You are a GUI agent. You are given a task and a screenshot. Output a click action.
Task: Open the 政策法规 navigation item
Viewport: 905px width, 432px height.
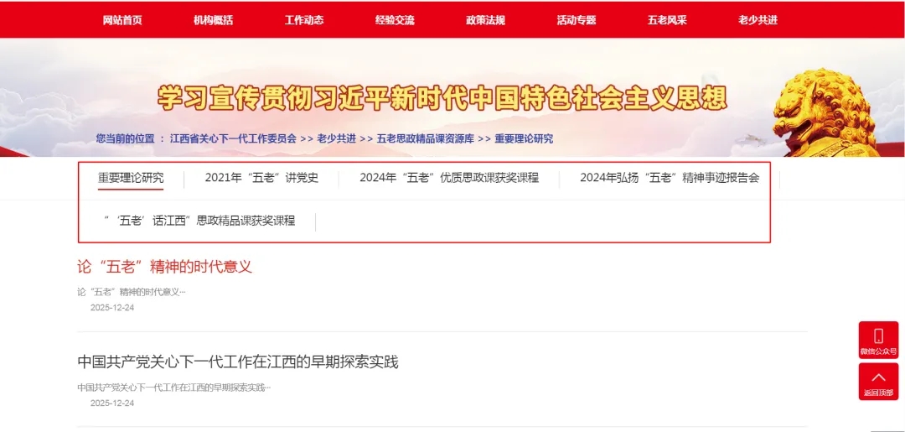click(x=485, y=20)
